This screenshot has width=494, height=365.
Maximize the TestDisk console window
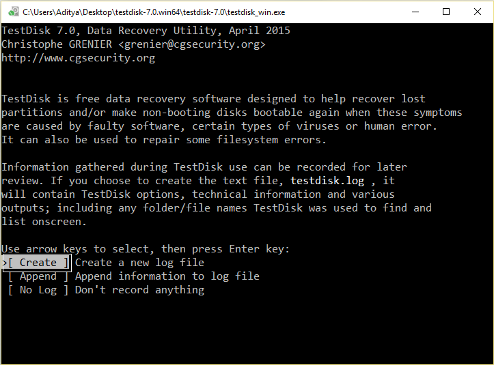point(447,12)
